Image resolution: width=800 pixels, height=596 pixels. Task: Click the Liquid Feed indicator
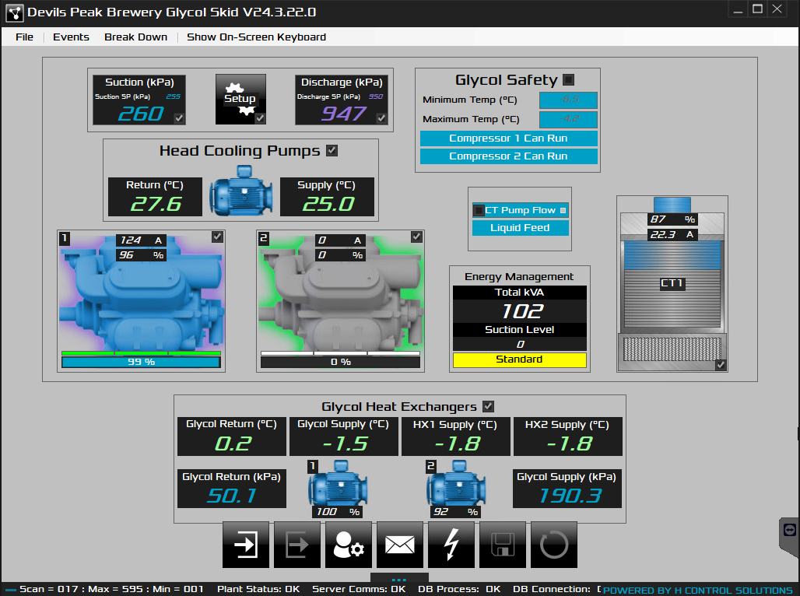[520, 227]
